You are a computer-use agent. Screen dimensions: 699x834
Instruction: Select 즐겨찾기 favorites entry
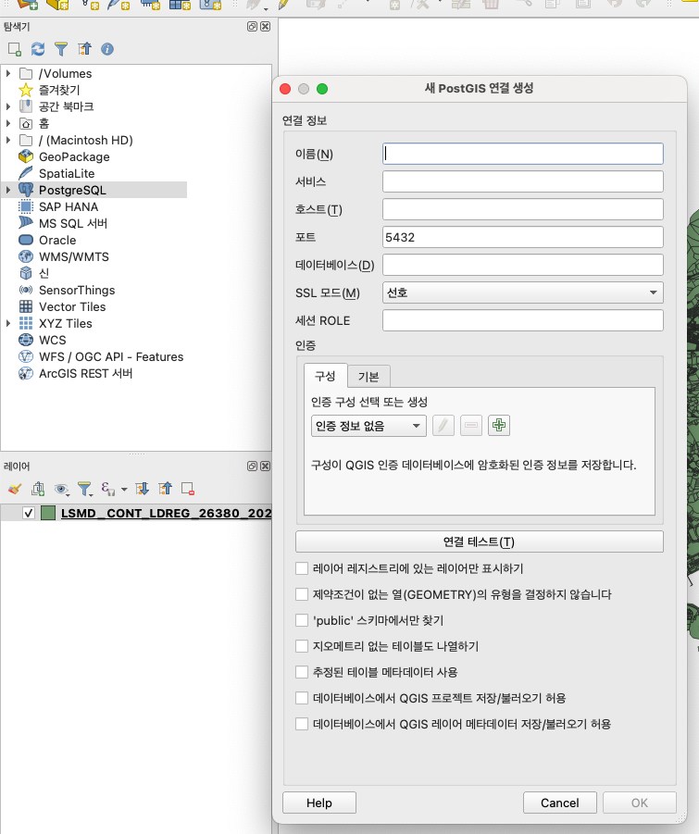point(59,90)
